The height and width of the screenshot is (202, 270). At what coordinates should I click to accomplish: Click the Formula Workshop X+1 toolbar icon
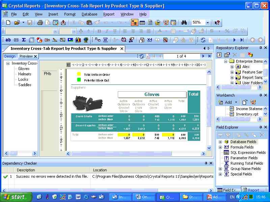pyautogui.click(x=150, y=40)
